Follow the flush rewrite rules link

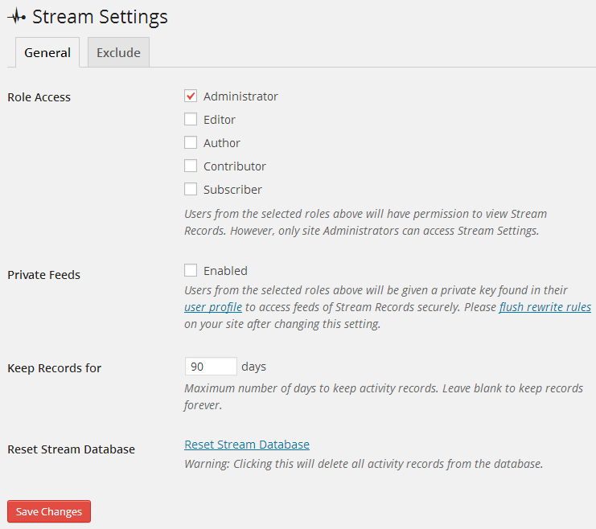[x=545, y=307]
